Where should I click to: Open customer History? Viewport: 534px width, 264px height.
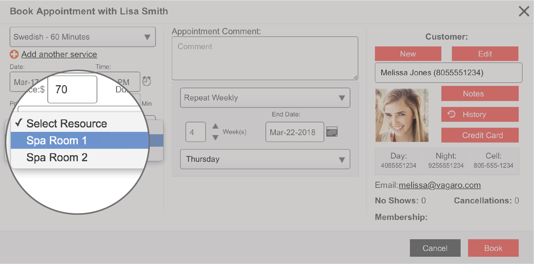(x=480, y=114)
